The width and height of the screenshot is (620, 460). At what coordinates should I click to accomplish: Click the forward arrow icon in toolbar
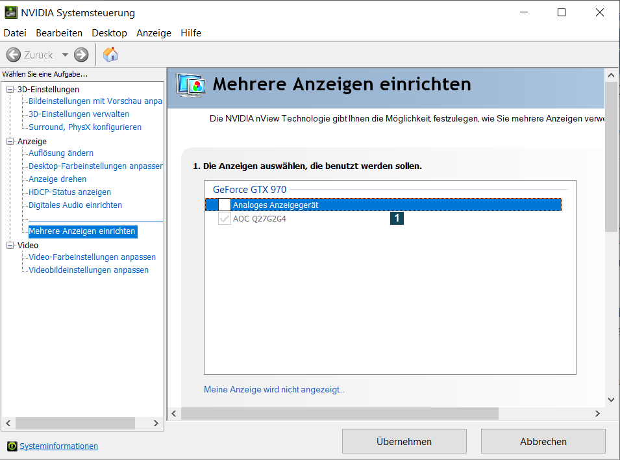click(x=81, y=55)
